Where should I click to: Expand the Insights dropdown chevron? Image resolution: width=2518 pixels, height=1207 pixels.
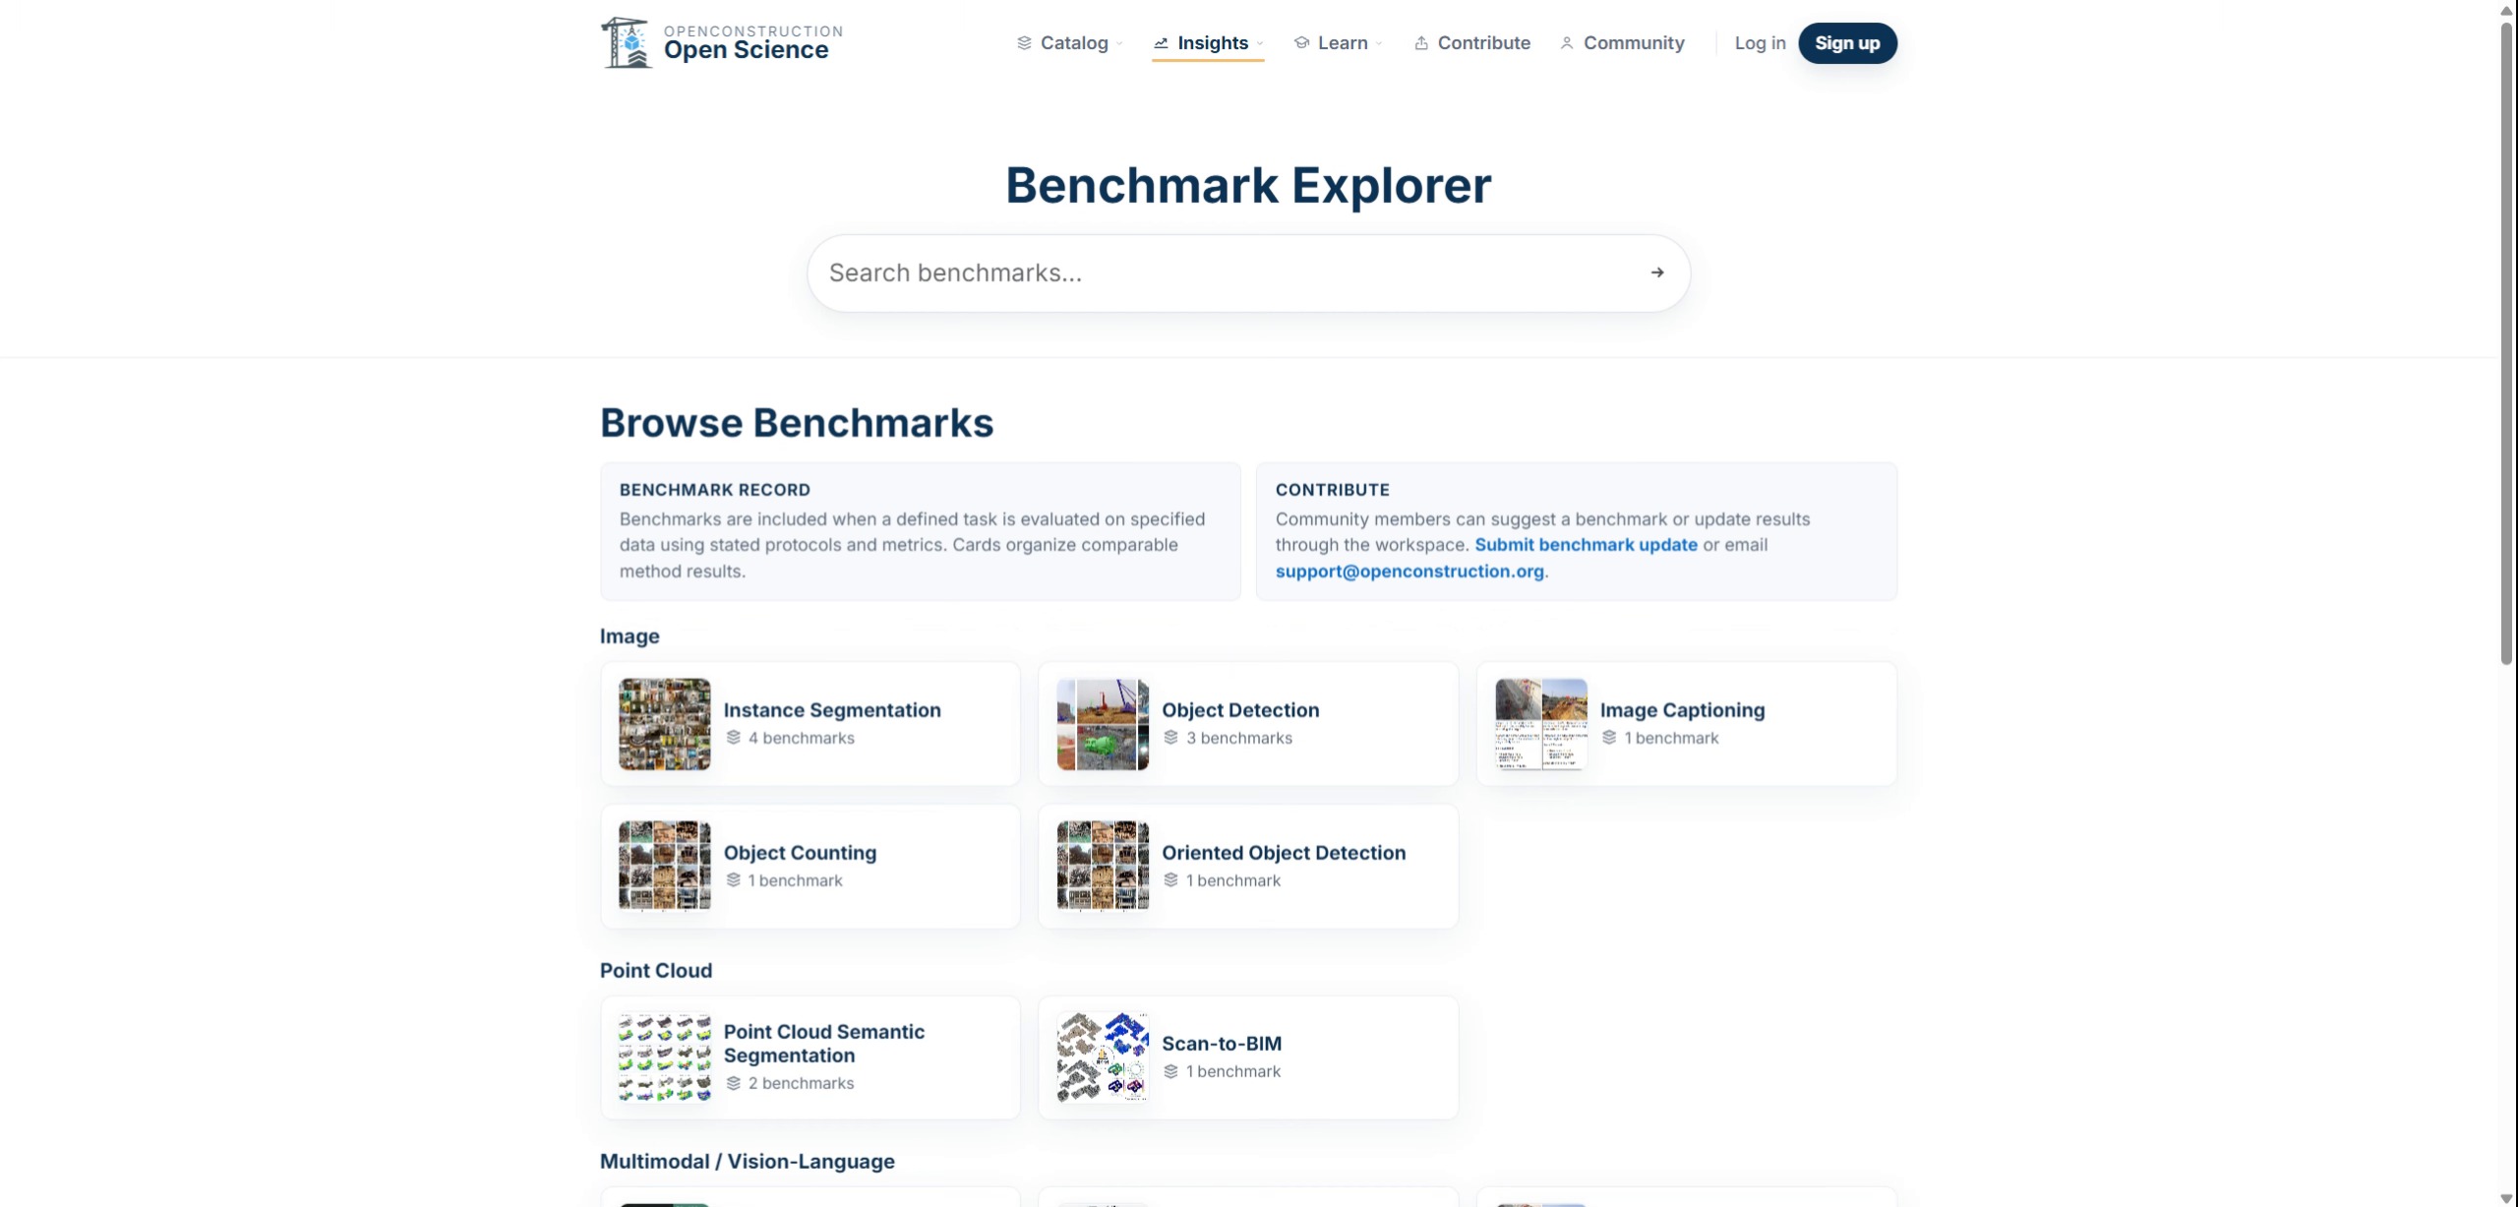coord(1259,43)
